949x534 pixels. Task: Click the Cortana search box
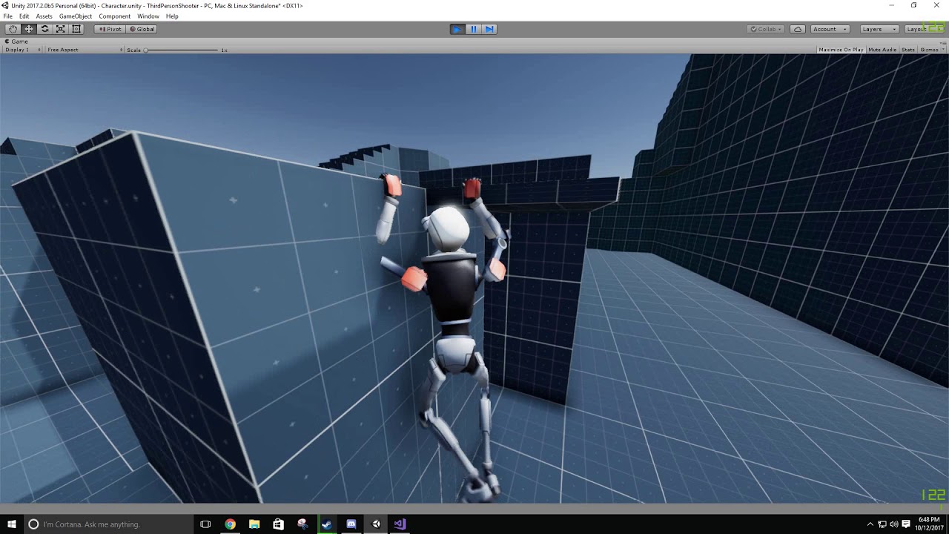pos(108,524)
